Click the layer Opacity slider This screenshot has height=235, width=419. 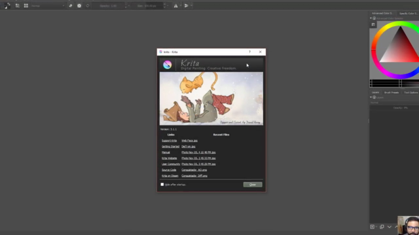click(x=394, y=108)
